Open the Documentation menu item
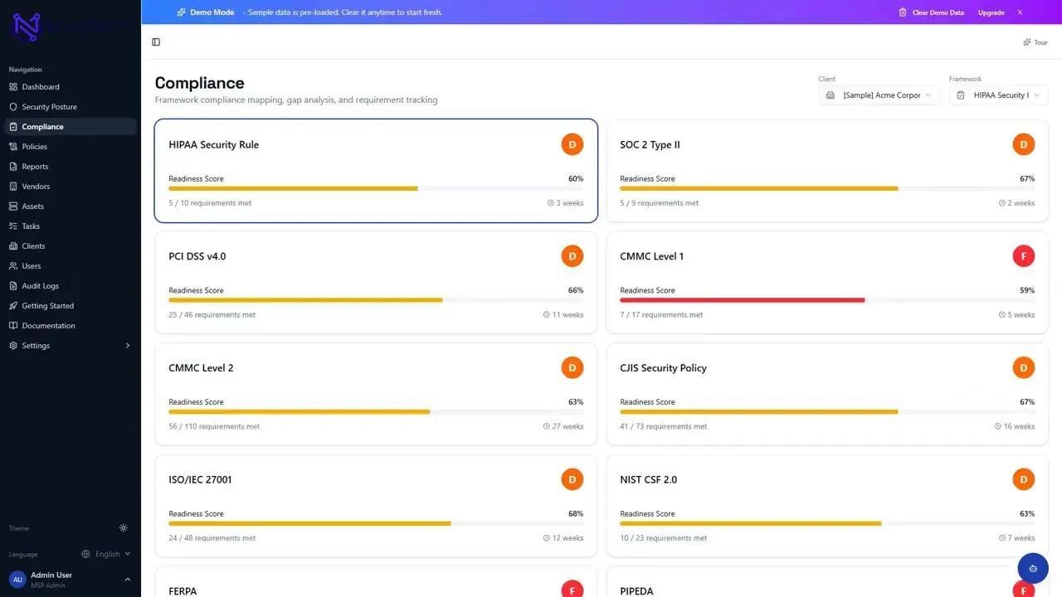The image size is (1062, 597). pyautogui.click(x=71, y=326)
